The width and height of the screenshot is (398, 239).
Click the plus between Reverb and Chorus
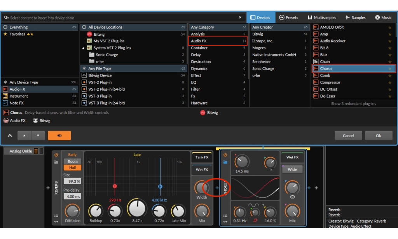(217, 188)
